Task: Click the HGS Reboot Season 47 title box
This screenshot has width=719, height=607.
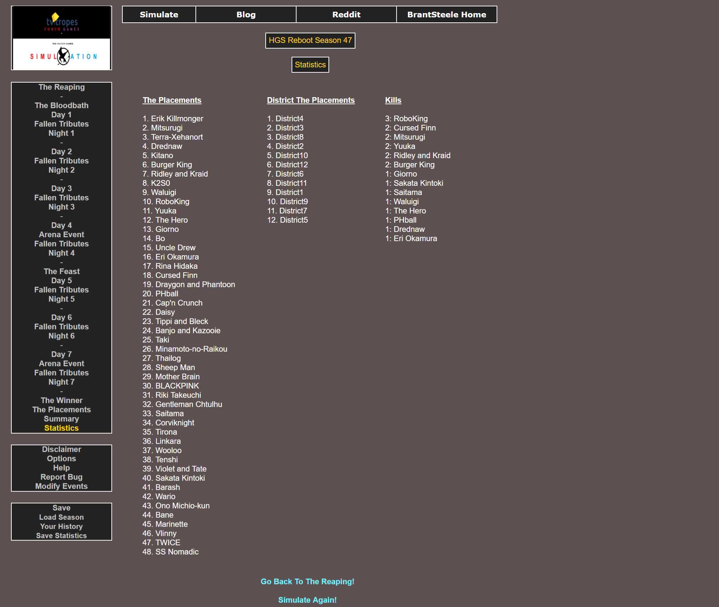Action: 310,40
